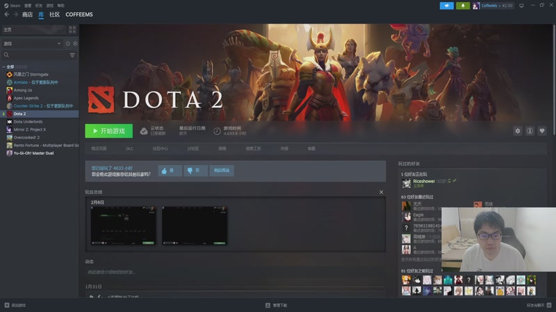556x312 pixels.
Task: Open 好友与聊天 friends and chat
Action: (539, 305)
